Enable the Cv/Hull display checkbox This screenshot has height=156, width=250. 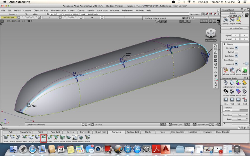point(236,52)
